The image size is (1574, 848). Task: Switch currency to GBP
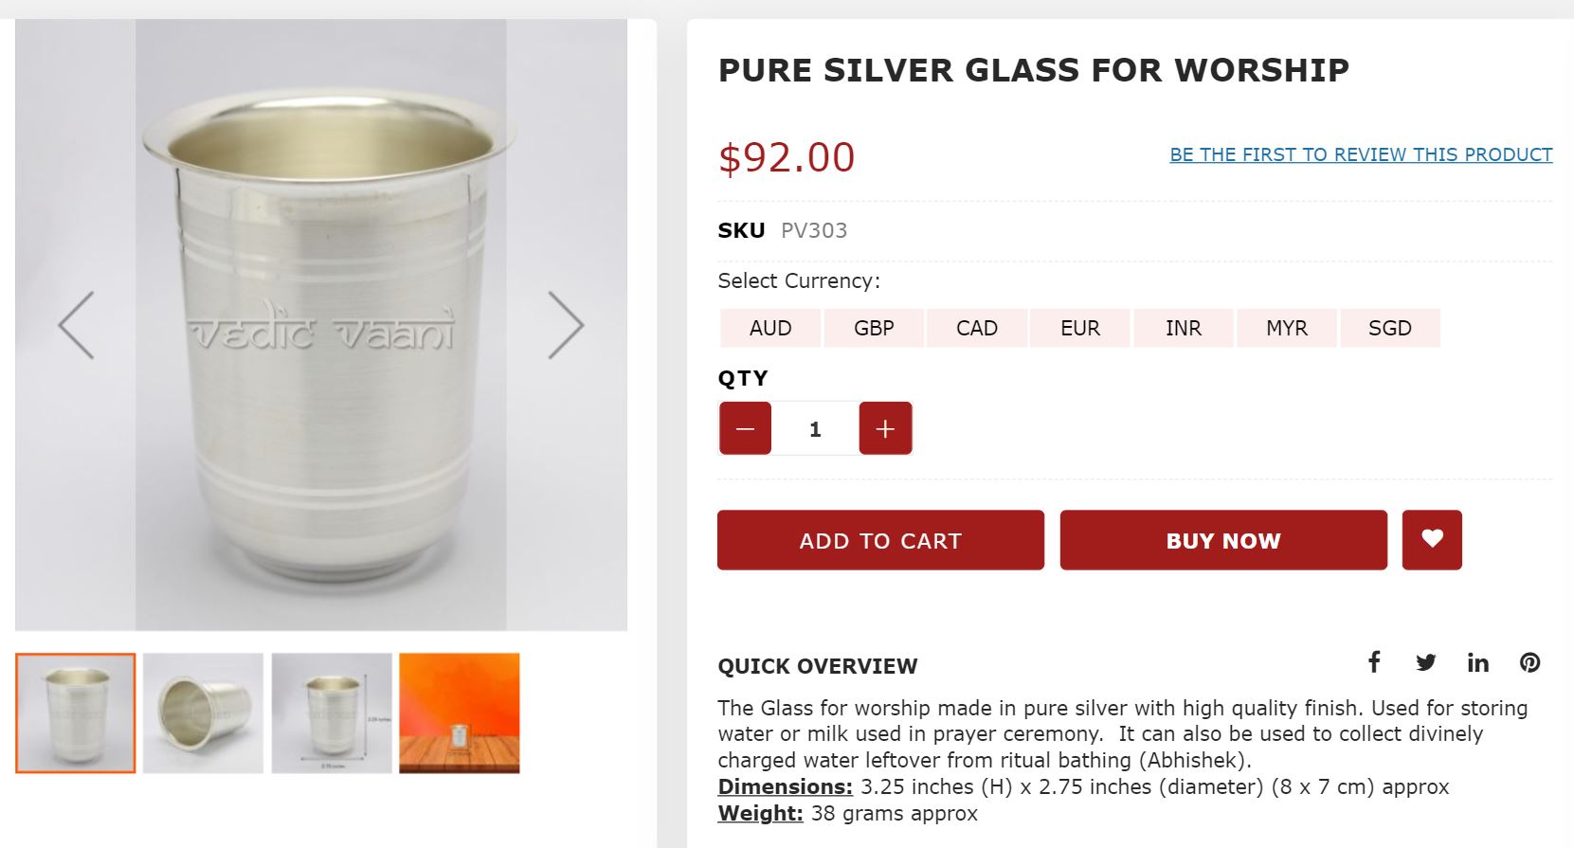click(x=873, y=328)
